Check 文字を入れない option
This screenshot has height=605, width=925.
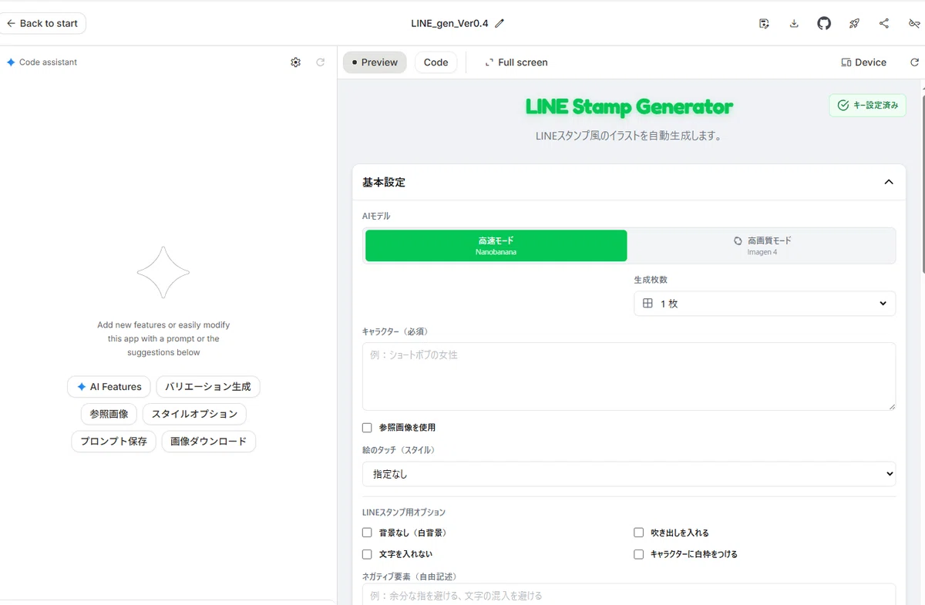click(367, 554)
